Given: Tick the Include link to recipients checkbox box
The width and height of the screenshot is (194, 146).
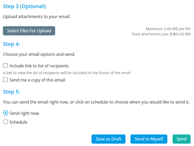Looking at the screenshot, I should coord(5,66).
